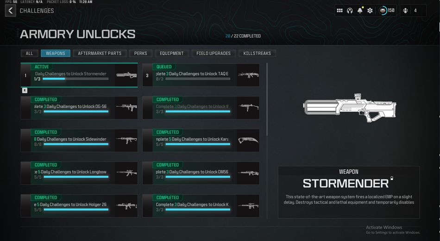Click the DG-56 rifle thumbnail

126,107
